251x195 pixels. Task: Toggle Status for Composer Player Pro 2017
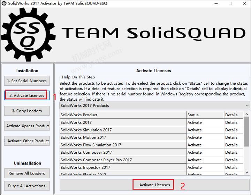point(205,160)
